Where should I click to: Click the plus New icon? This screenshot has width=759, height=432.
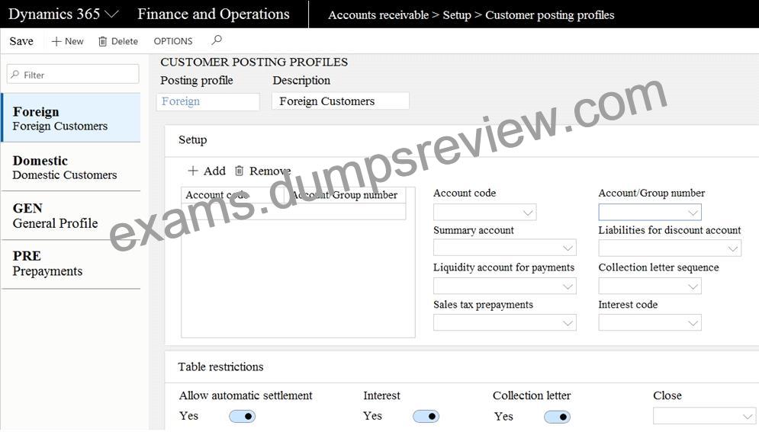click(56, 42)
